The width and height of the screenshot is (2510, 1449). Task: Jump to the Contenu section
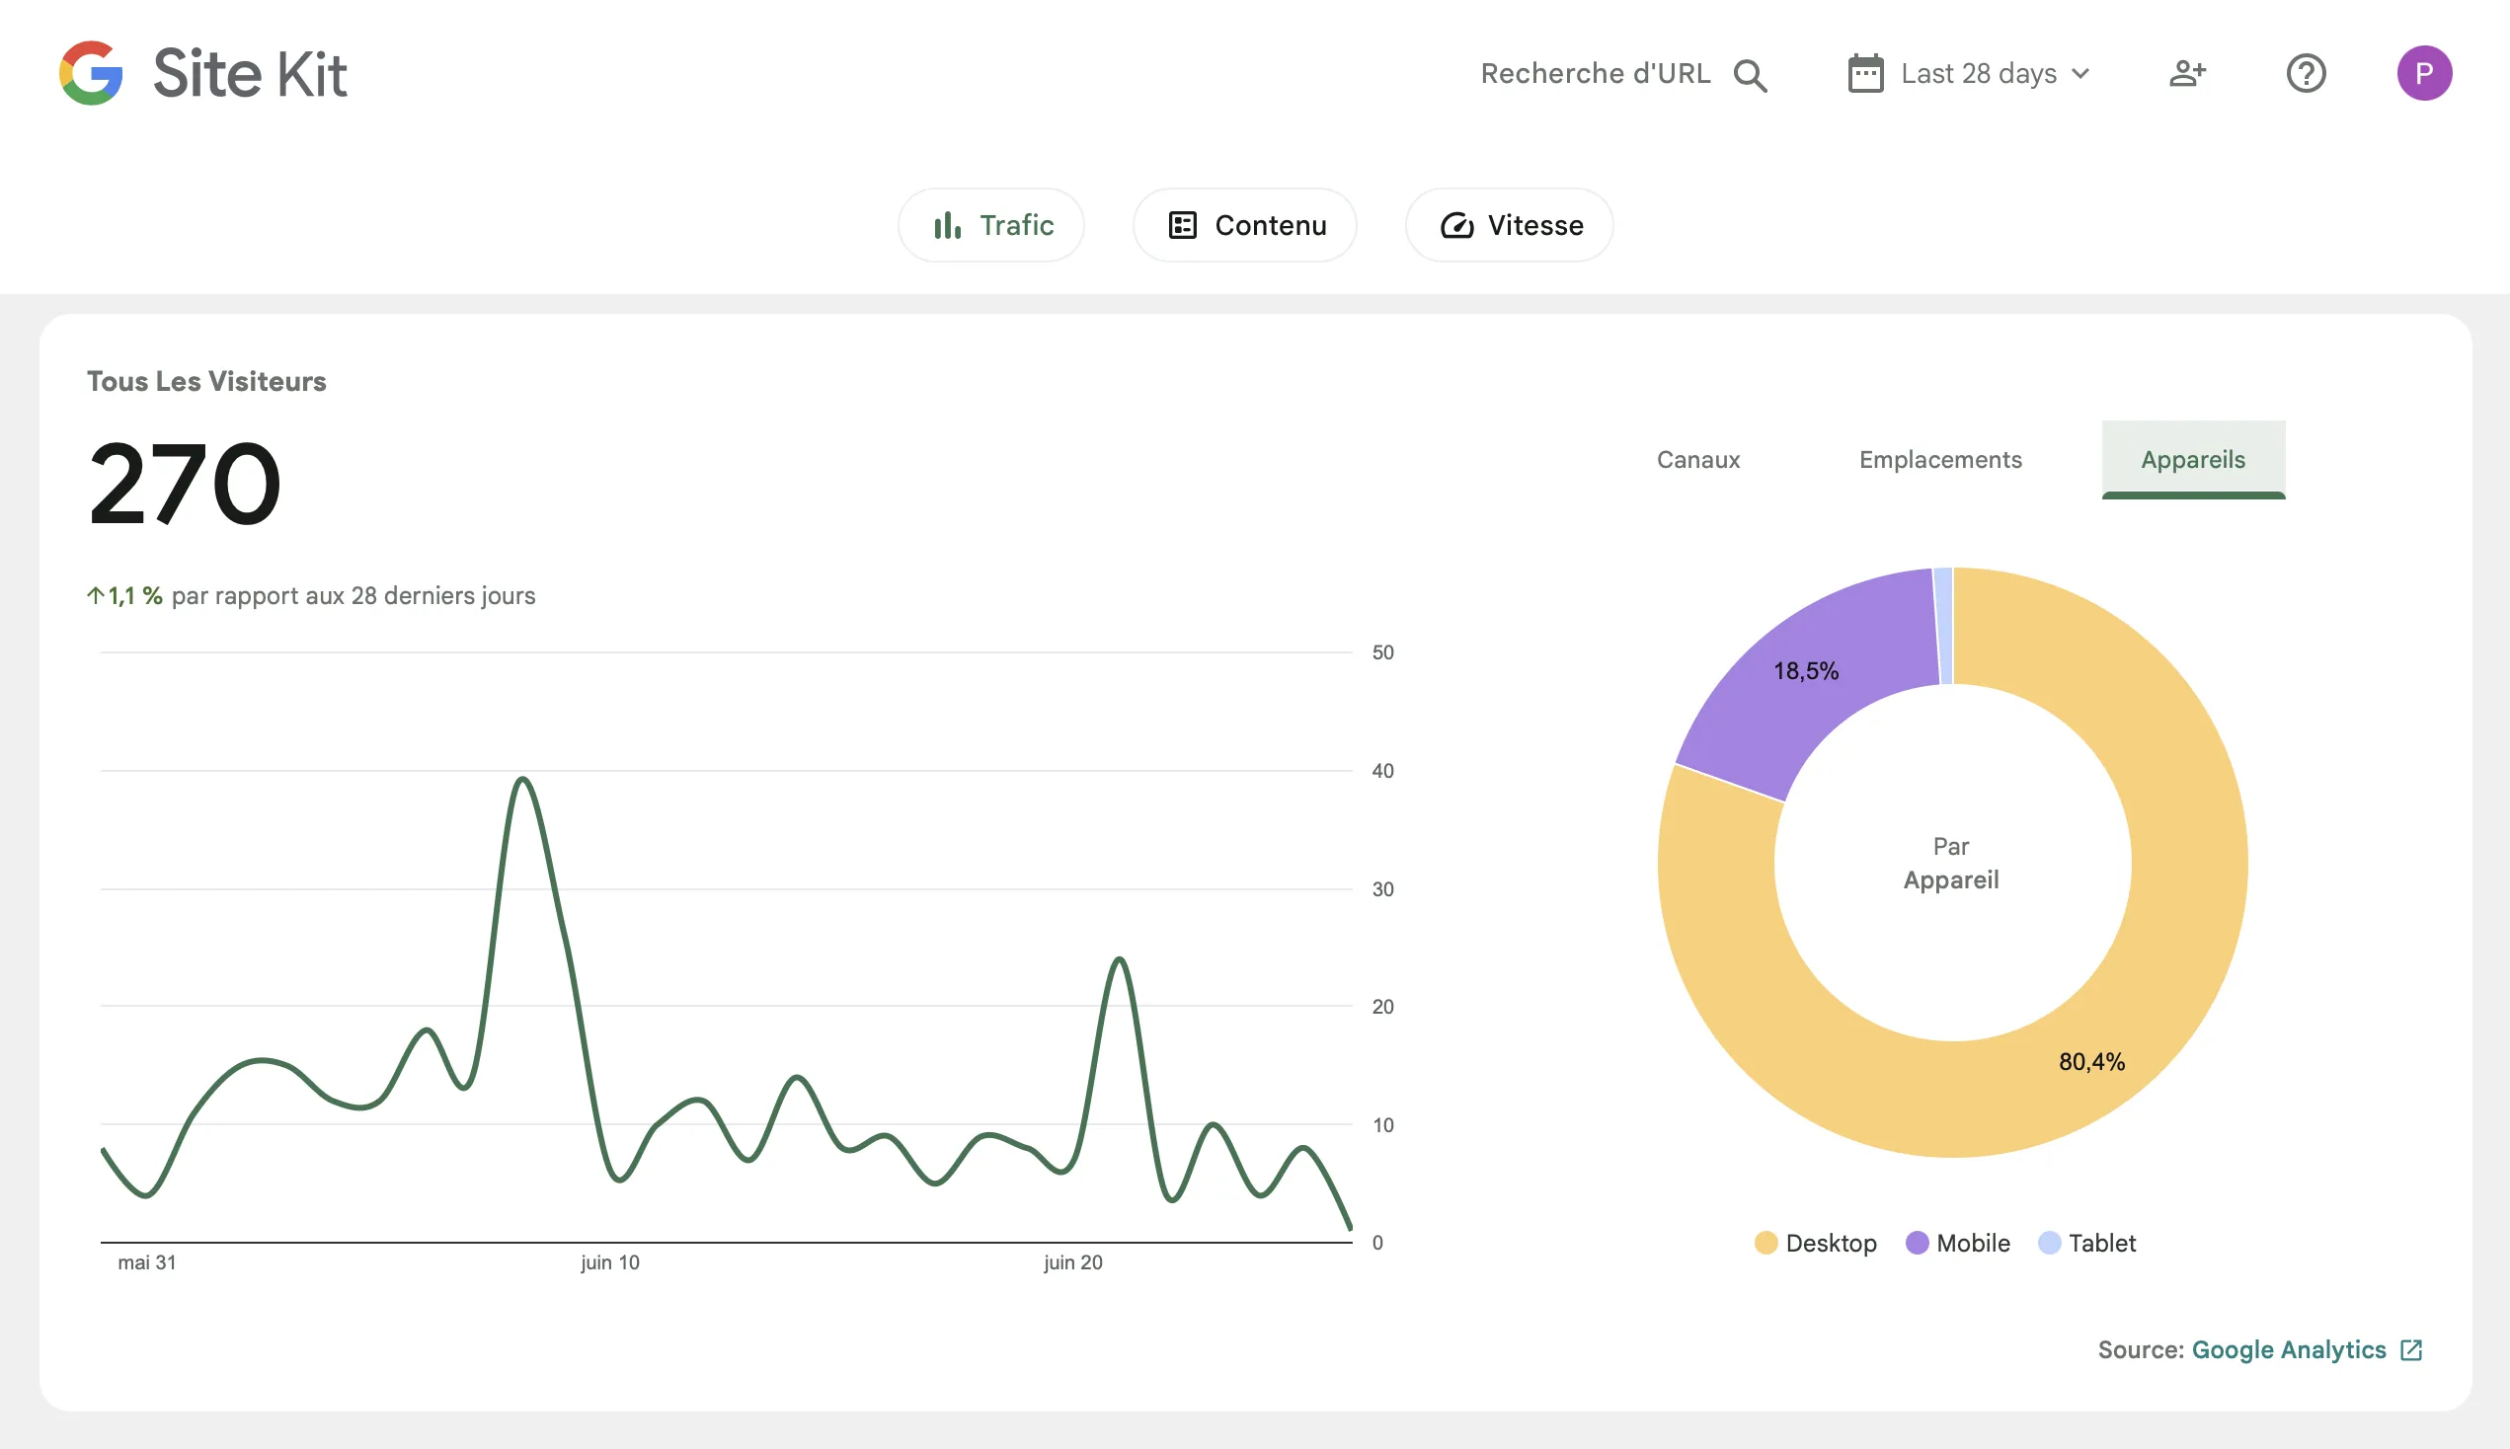pyautogui.click(x=1245, y=225)
